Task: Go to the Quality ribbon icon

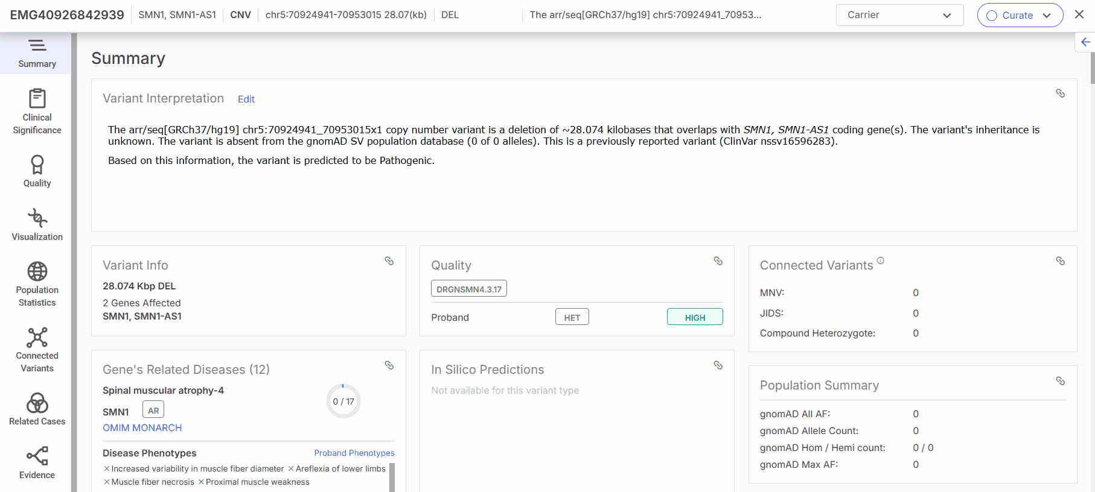Action: click(37, 165)
